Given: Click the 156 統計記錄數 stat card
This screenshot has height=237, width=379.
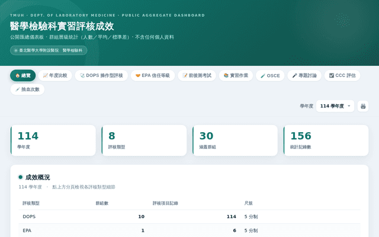Looking at the screenshot, I should pos(326,140).
